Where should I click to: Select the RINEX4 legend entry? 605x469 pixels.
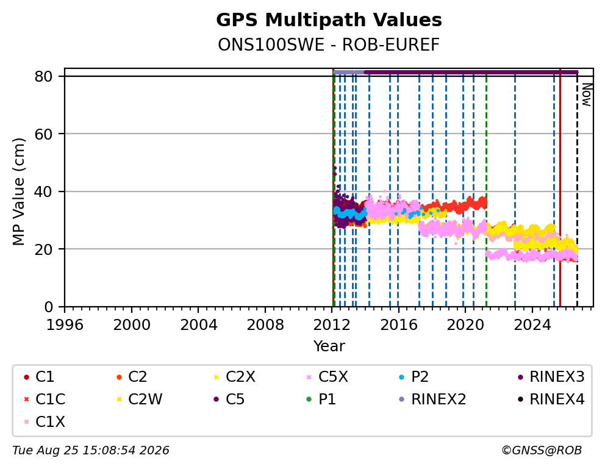click(551, 399)
